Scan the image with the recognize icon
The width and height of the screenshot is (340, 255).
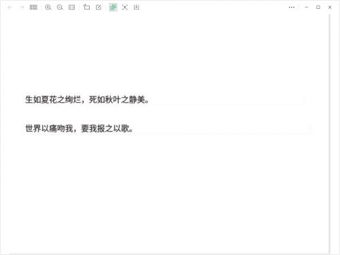pos(124,7)
